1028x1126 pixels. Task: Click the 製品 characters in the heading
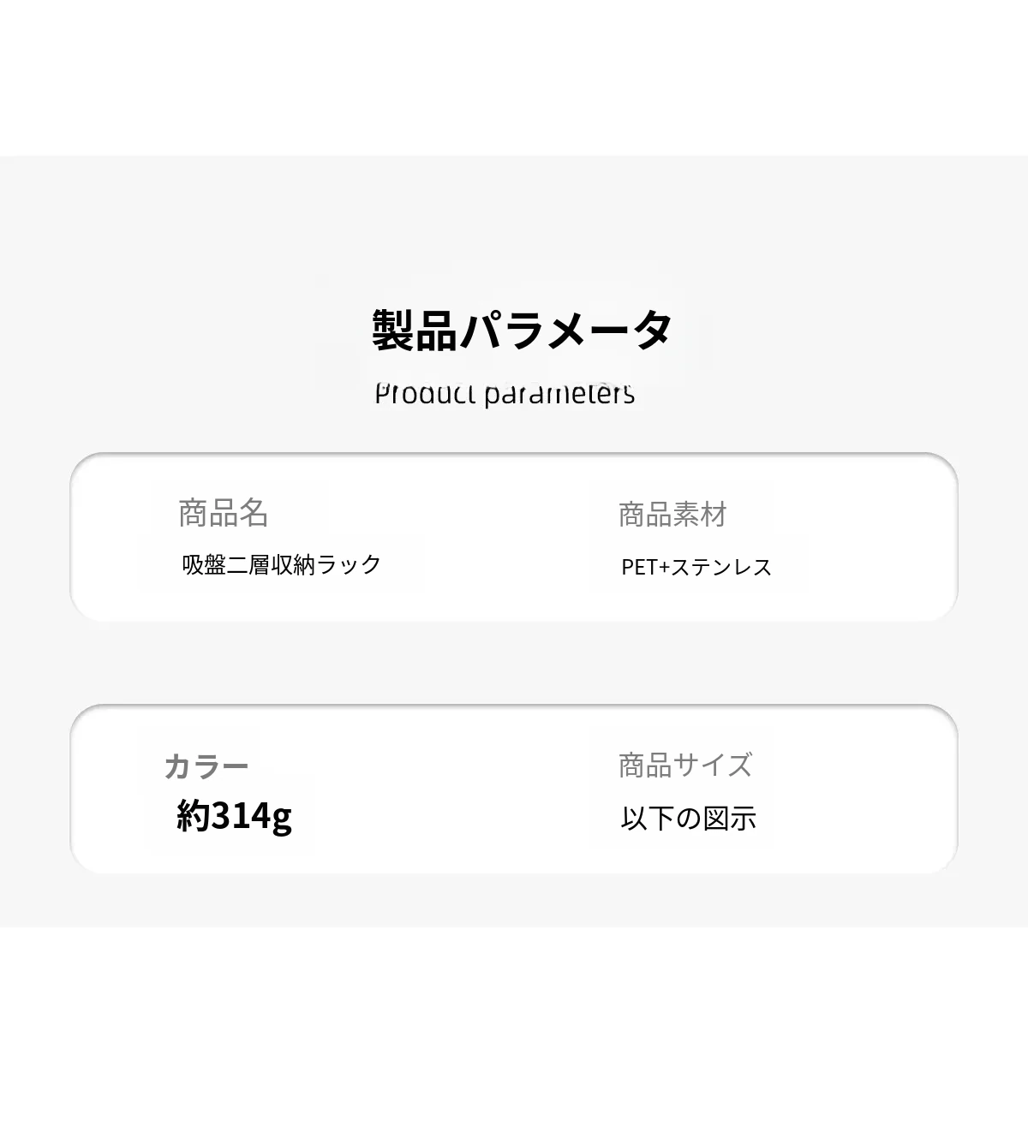415,331
